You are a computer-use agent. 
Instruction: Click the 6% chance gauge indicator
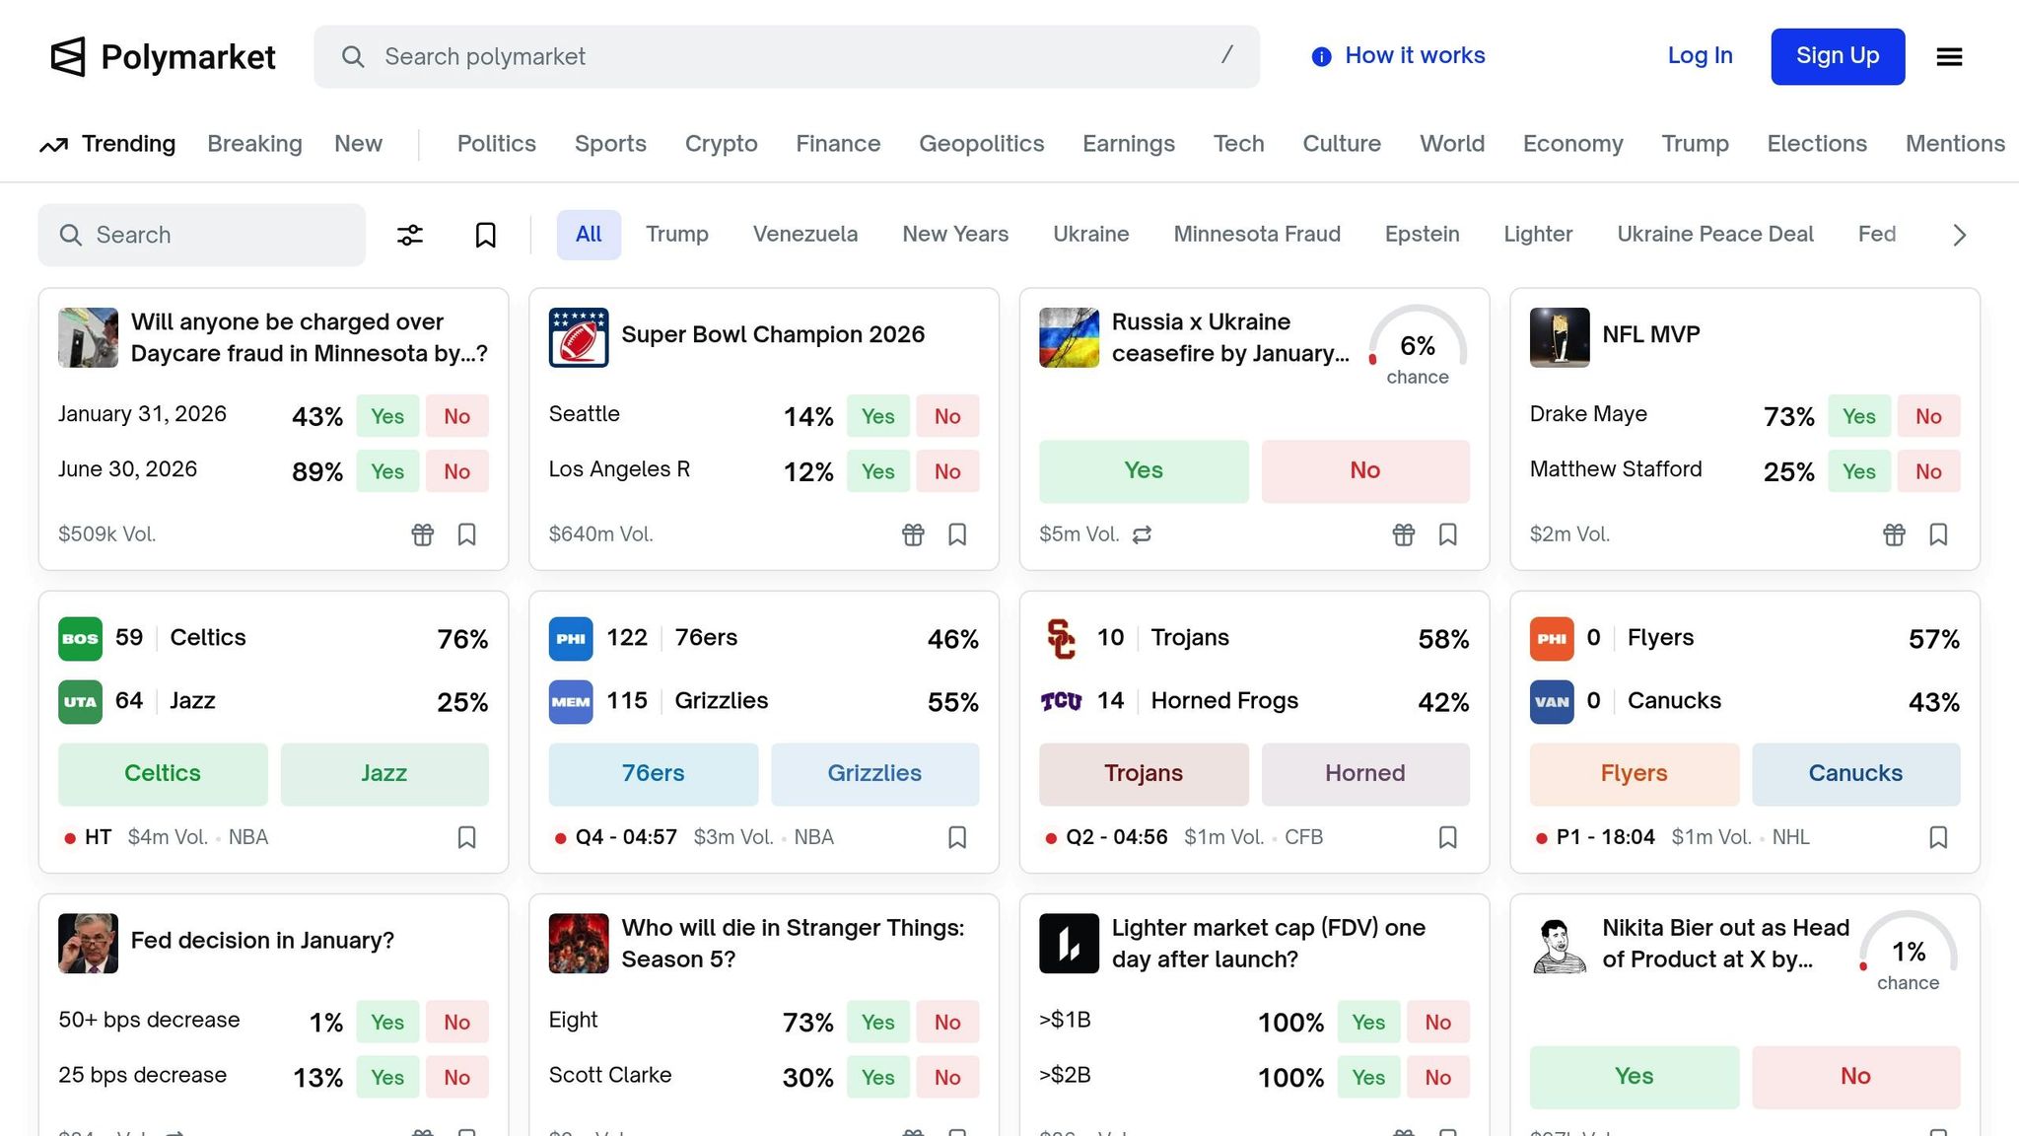[x=1417, y=347]
